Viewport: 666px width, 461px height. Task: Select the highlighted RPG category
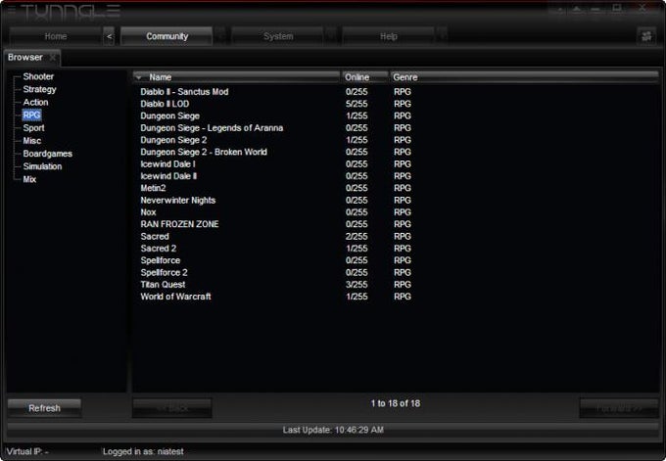pos(32,115)
